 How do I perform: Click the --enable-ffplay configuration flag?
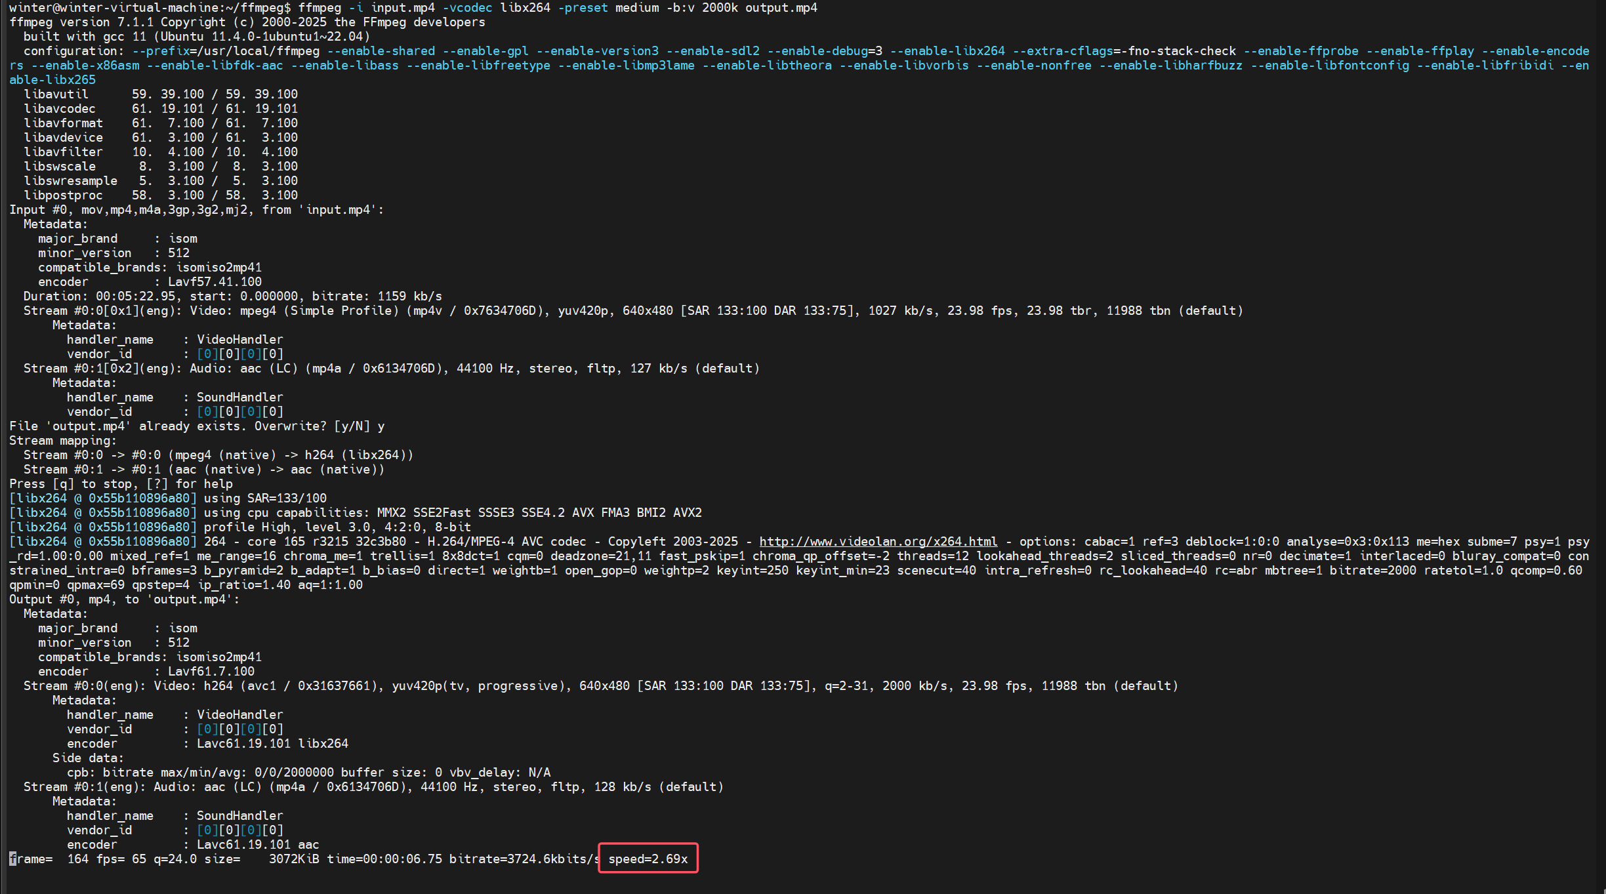pyautogui.click(x=1420, y=51)
